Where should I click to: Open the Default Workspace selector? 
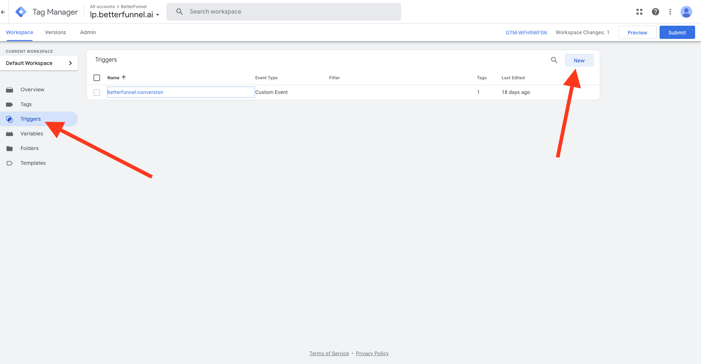(39, 63)
